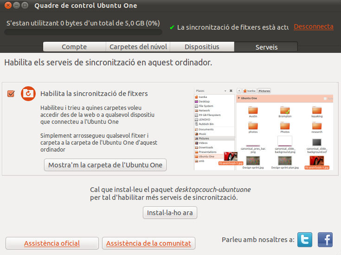Minimize the Ubuntu One control panel window

point(17,5)
